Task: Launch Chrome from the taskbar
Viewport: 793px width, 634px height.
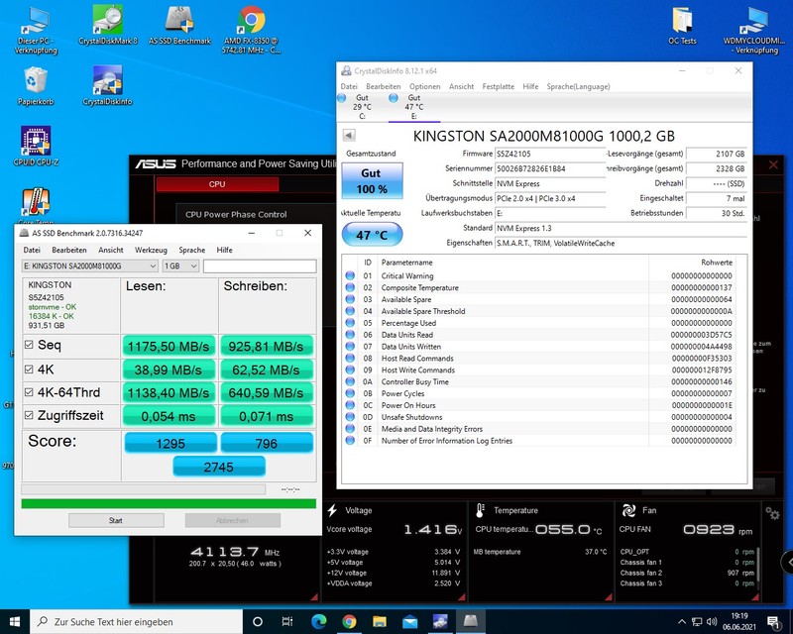Action: tap(349, 621)
